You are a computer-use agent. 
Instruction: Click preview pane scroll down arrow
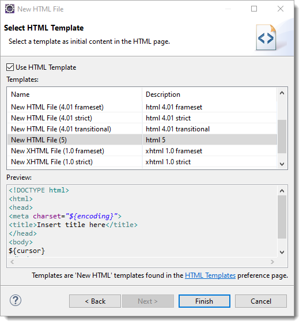pos(282,252)
